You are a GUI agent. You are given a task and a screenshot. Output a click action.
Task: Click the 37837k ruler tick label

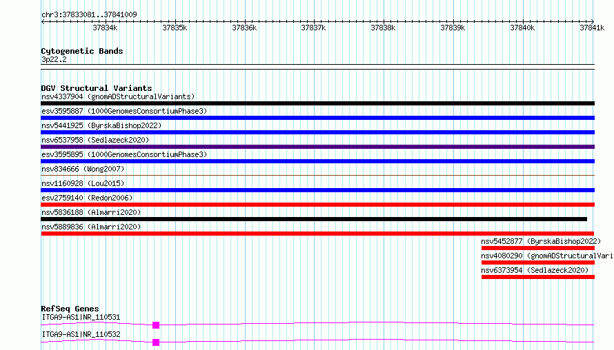(x=313, y=28)
